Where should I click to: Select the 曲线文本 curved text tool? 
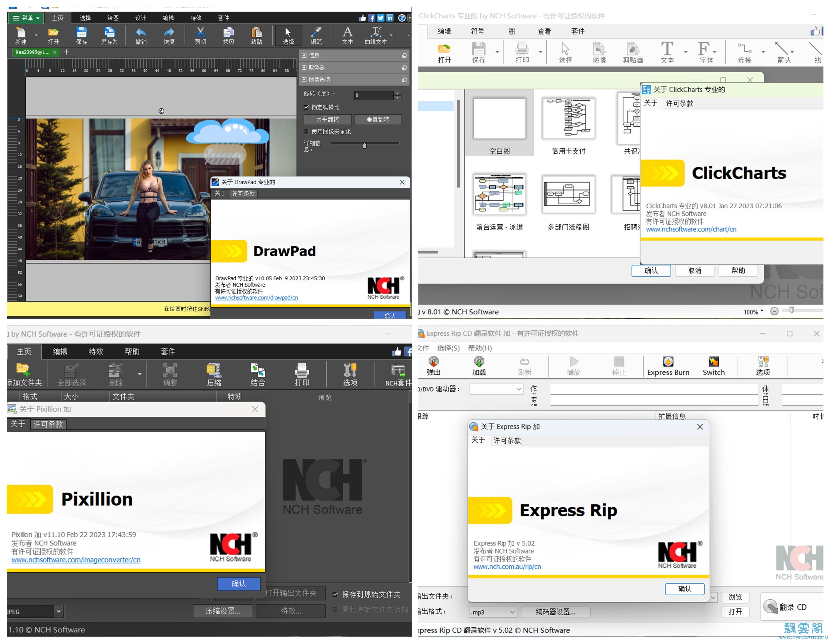(376, 36)
